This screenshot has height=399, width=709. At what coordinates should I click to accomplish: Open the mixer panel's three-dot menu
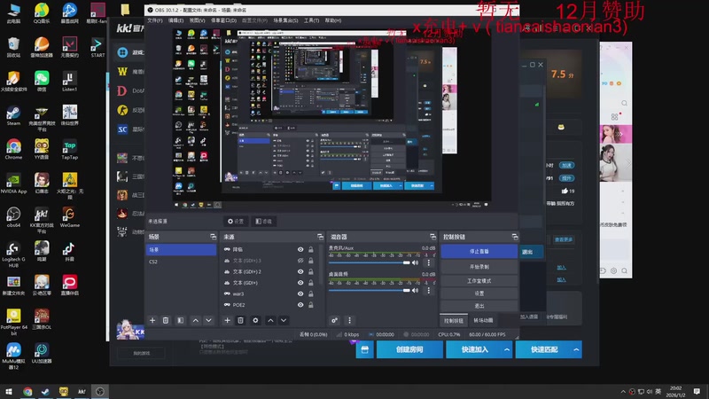point(349,320)
